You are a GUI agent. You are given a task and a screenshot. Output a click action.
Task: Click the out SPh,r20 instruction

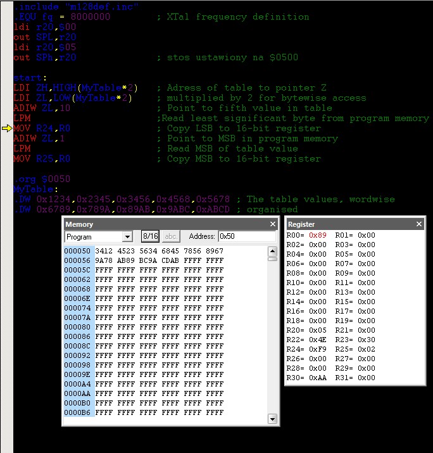(x=45, y=57)
